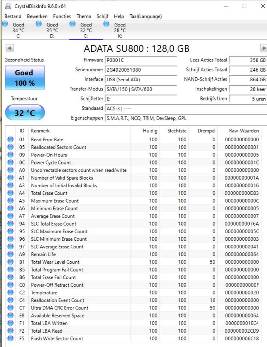Click status orb for Maximum Erase Count
The width and height of the screenshot is (267, 347).
coord(10,201)
